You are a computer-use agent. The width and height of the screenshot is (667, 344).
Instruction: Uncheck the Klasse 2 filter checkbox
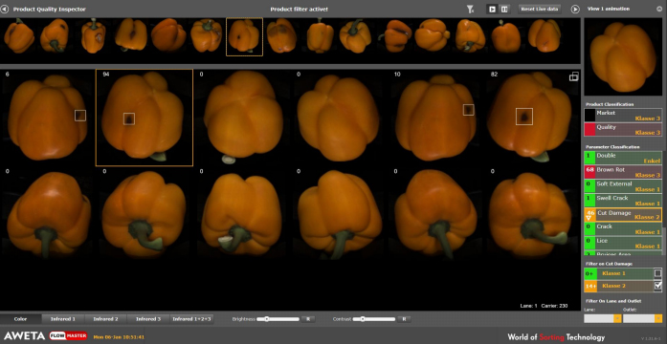[x=657, y=286]
